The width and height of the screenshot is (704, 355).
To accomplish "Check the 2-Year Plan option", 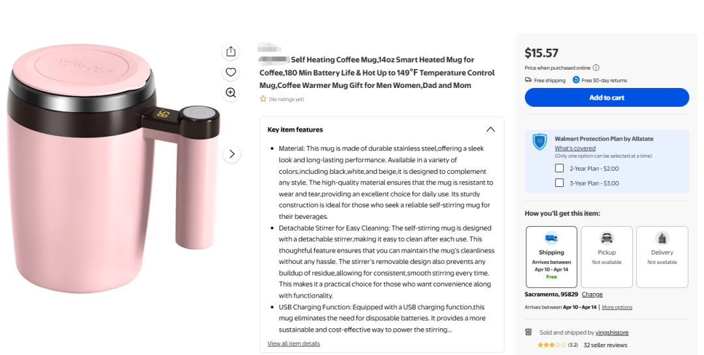I will pyautogui.click(x=559, y=168).
